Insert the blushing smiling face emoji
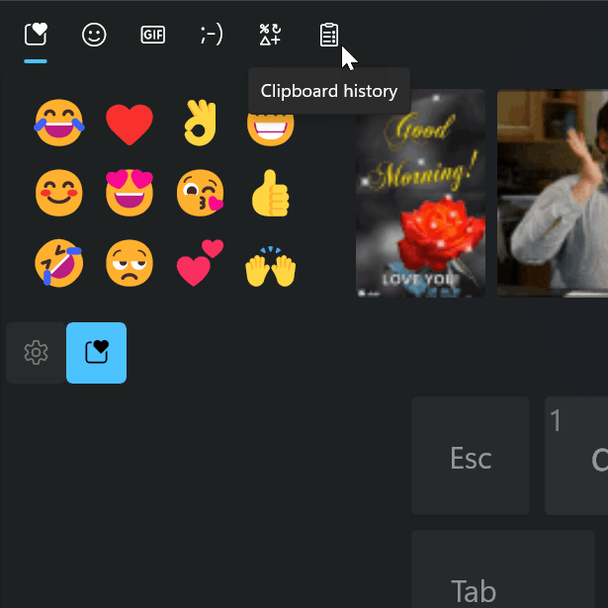 pos(59,193)
